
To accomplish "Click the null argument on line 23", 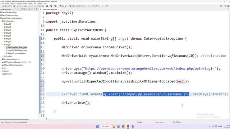I will (181, 81).
